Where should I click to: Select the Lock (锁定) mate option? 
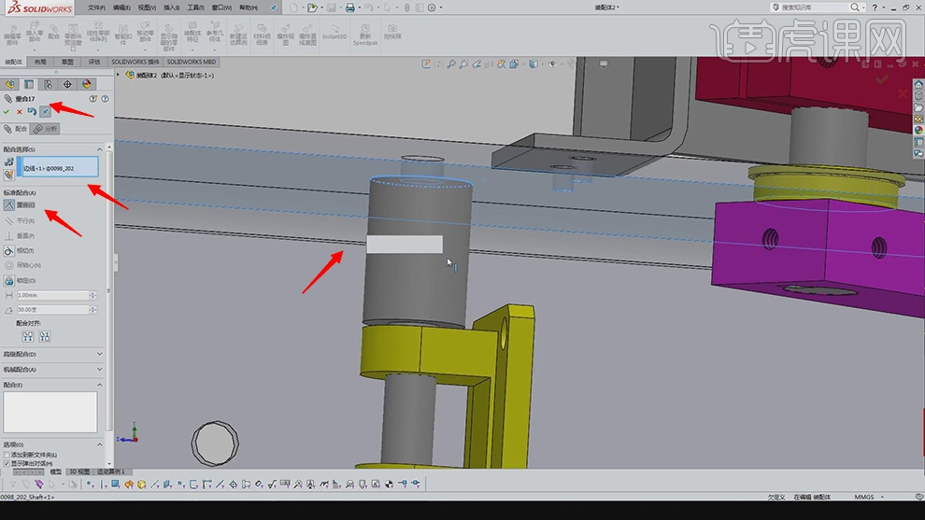pyautogui.click(x=9, y=280)
